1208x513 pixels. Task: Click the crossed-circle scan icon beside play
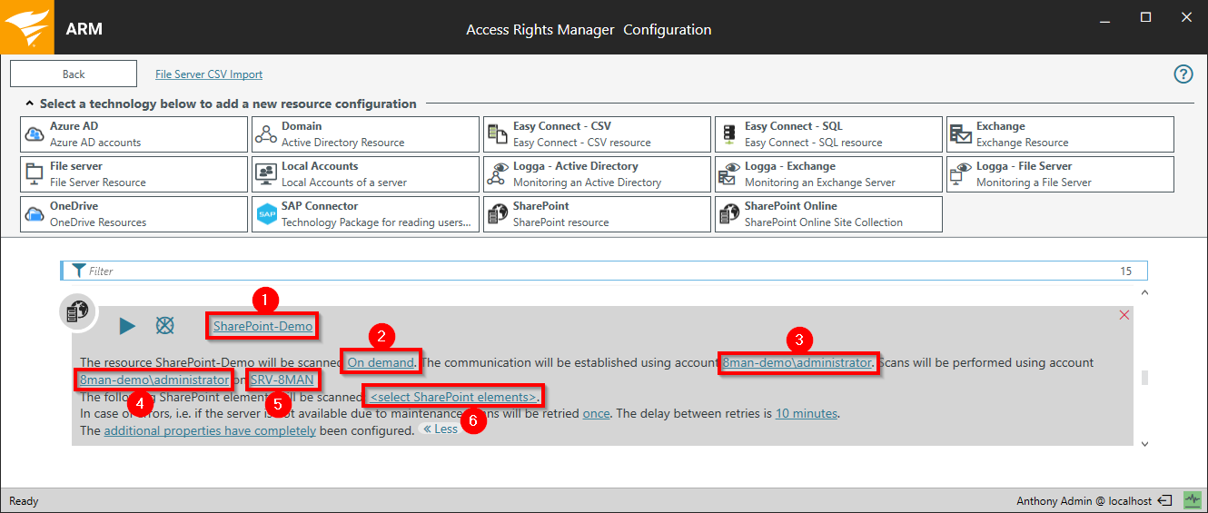pyautogui.click(x=164, y=326)
